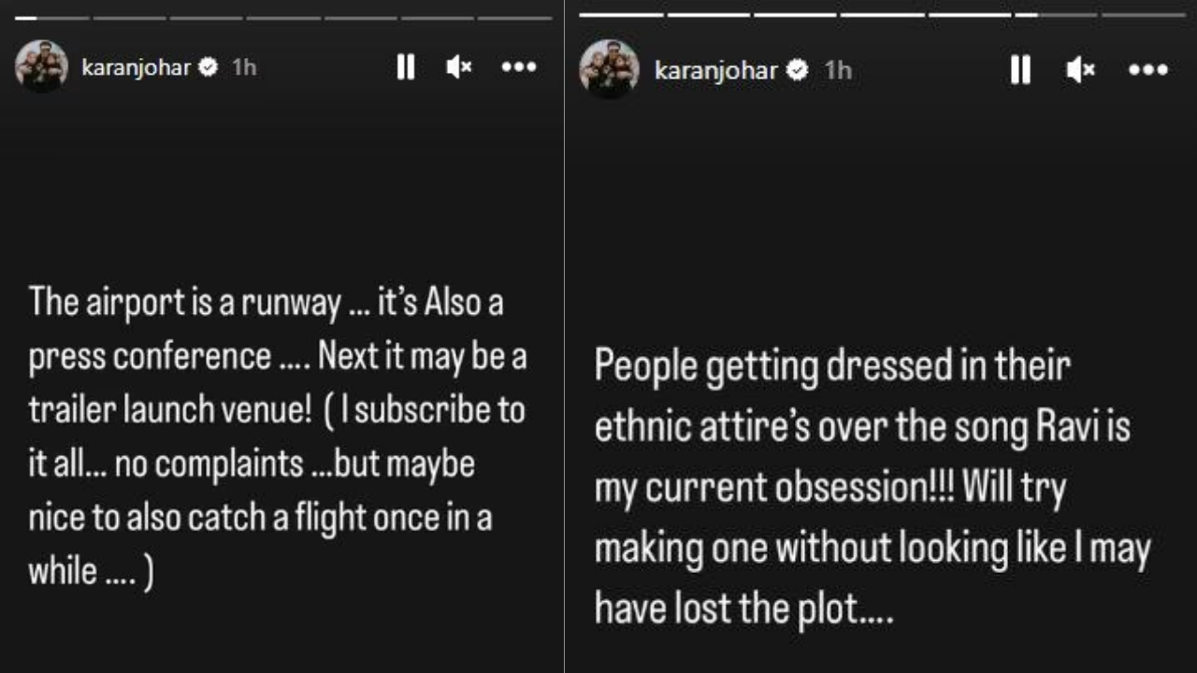Viewport: 1197px width, 673px height.
Task: Open karanjohar avatar on left story
Action: point(42,66)
